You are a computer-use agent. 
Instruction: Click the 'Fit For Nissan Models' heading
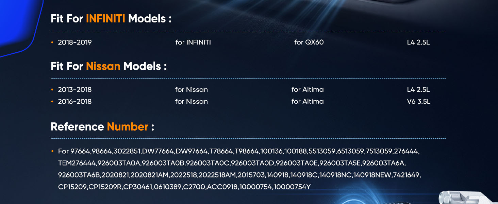[x=109, y=66]
